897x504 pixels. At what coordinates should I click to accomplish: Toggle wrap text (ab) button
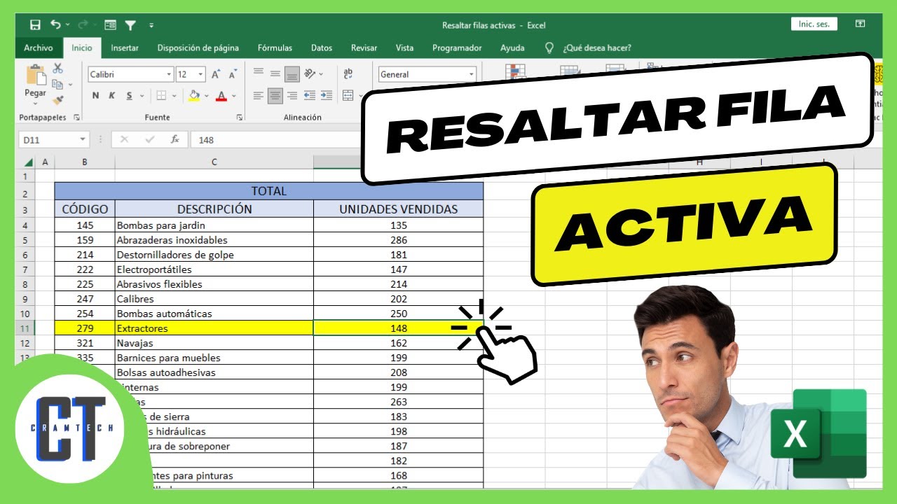pyautogui.click(x=348, y=73)
